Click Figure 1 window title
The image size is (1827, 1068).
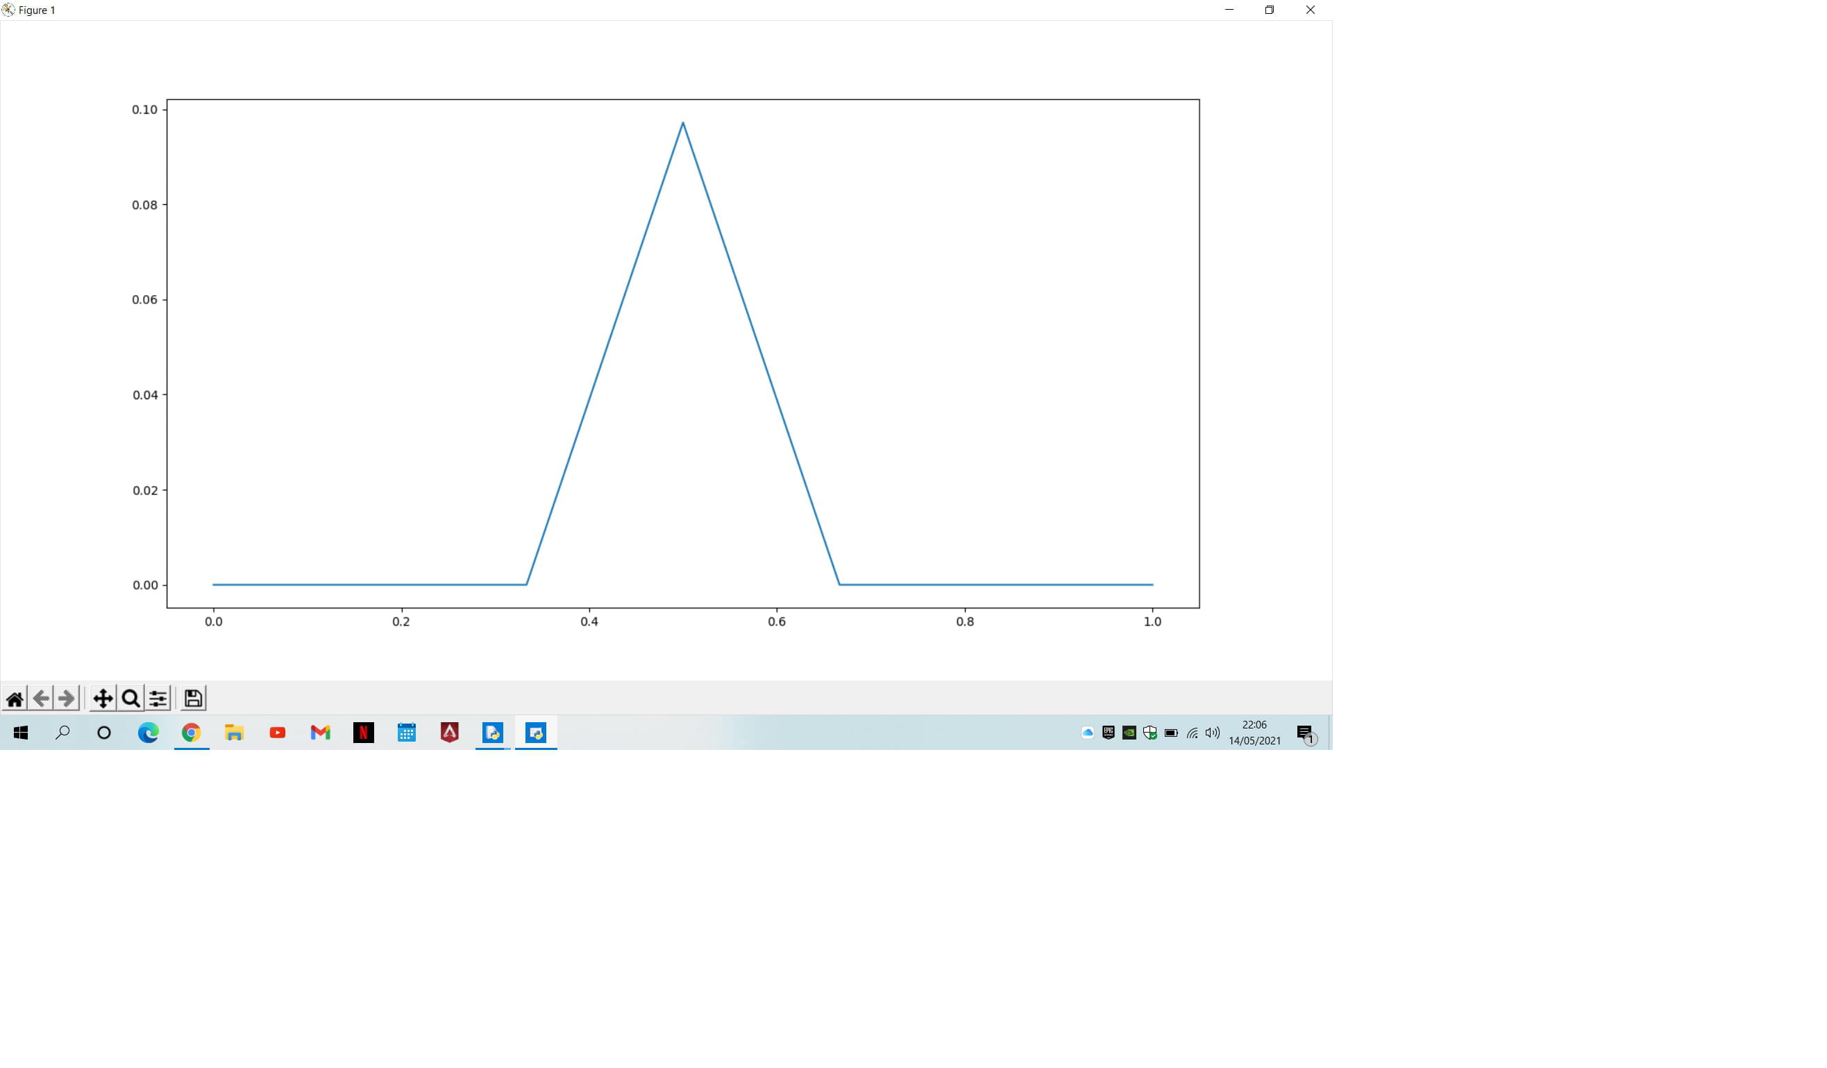point(37,10)
